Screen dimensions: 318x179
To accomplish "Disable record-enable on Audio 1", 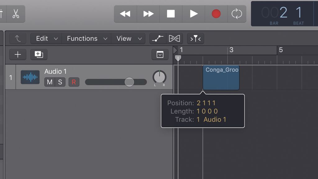I will [x=74, y=82].
